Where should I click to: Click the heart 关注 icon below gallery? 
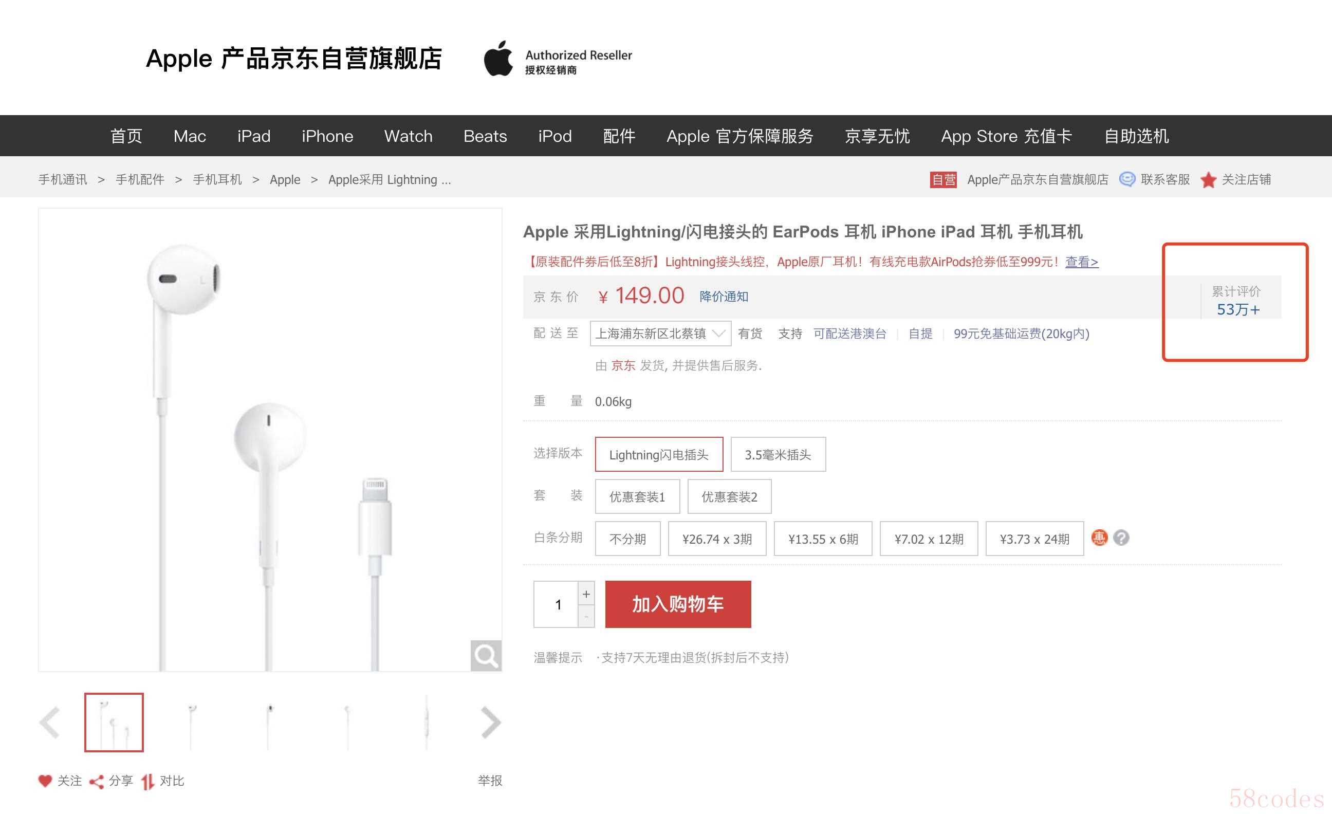click(45, 781)
